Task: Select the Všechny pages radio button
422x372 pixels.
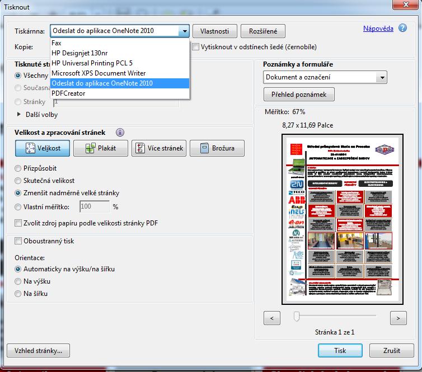Action: (18, 76)
